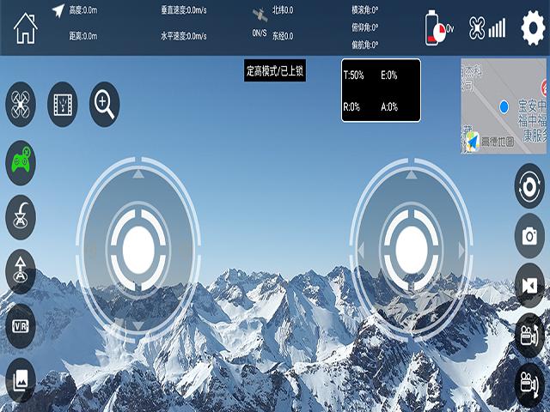Screen dimensions: 550x412
Task: Open the mini map thumbnail
Action: [x=504, y=106]
